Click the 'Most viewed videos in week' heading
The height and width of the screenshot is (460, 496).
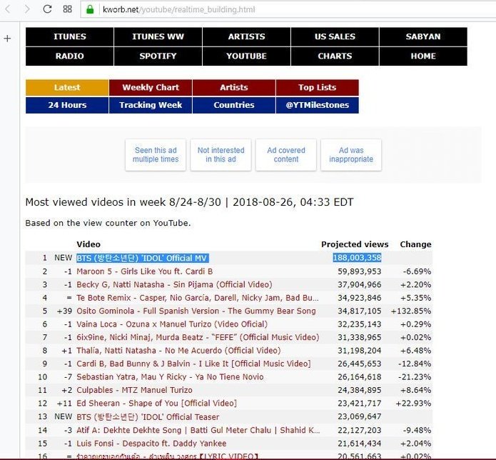point(189,202)
